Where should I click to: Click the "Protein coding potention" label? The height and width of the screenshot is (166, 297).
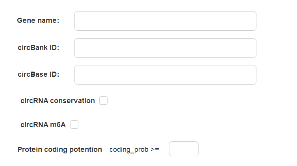[x=59, y=149]
